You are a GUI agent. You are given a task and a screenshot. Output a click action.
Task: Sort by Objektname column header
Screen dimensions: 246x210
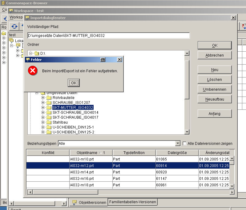(91, 153)
